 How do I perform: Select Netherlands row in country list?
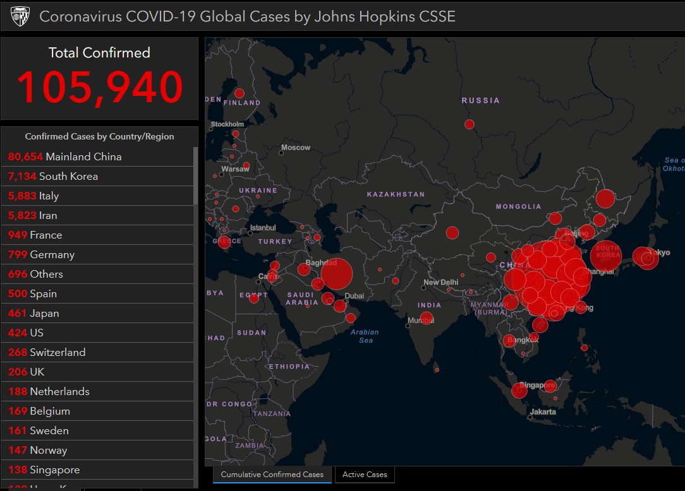tap(97, 391)
